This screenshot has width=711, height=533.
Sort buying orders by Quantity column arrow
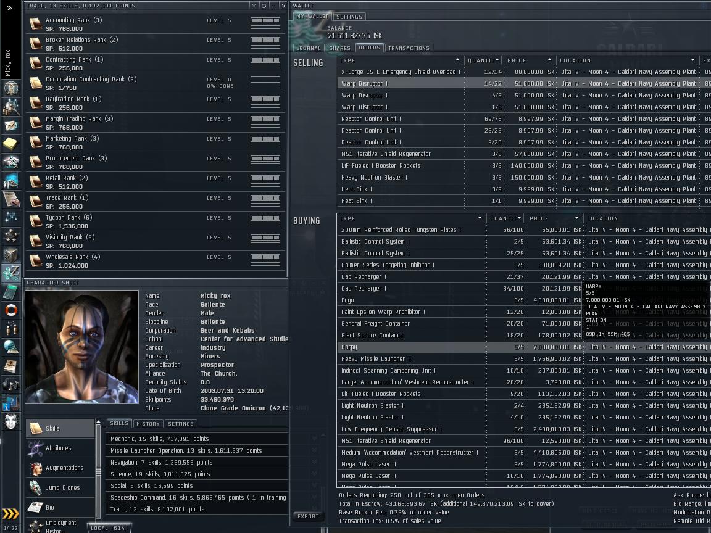point(519,218)
